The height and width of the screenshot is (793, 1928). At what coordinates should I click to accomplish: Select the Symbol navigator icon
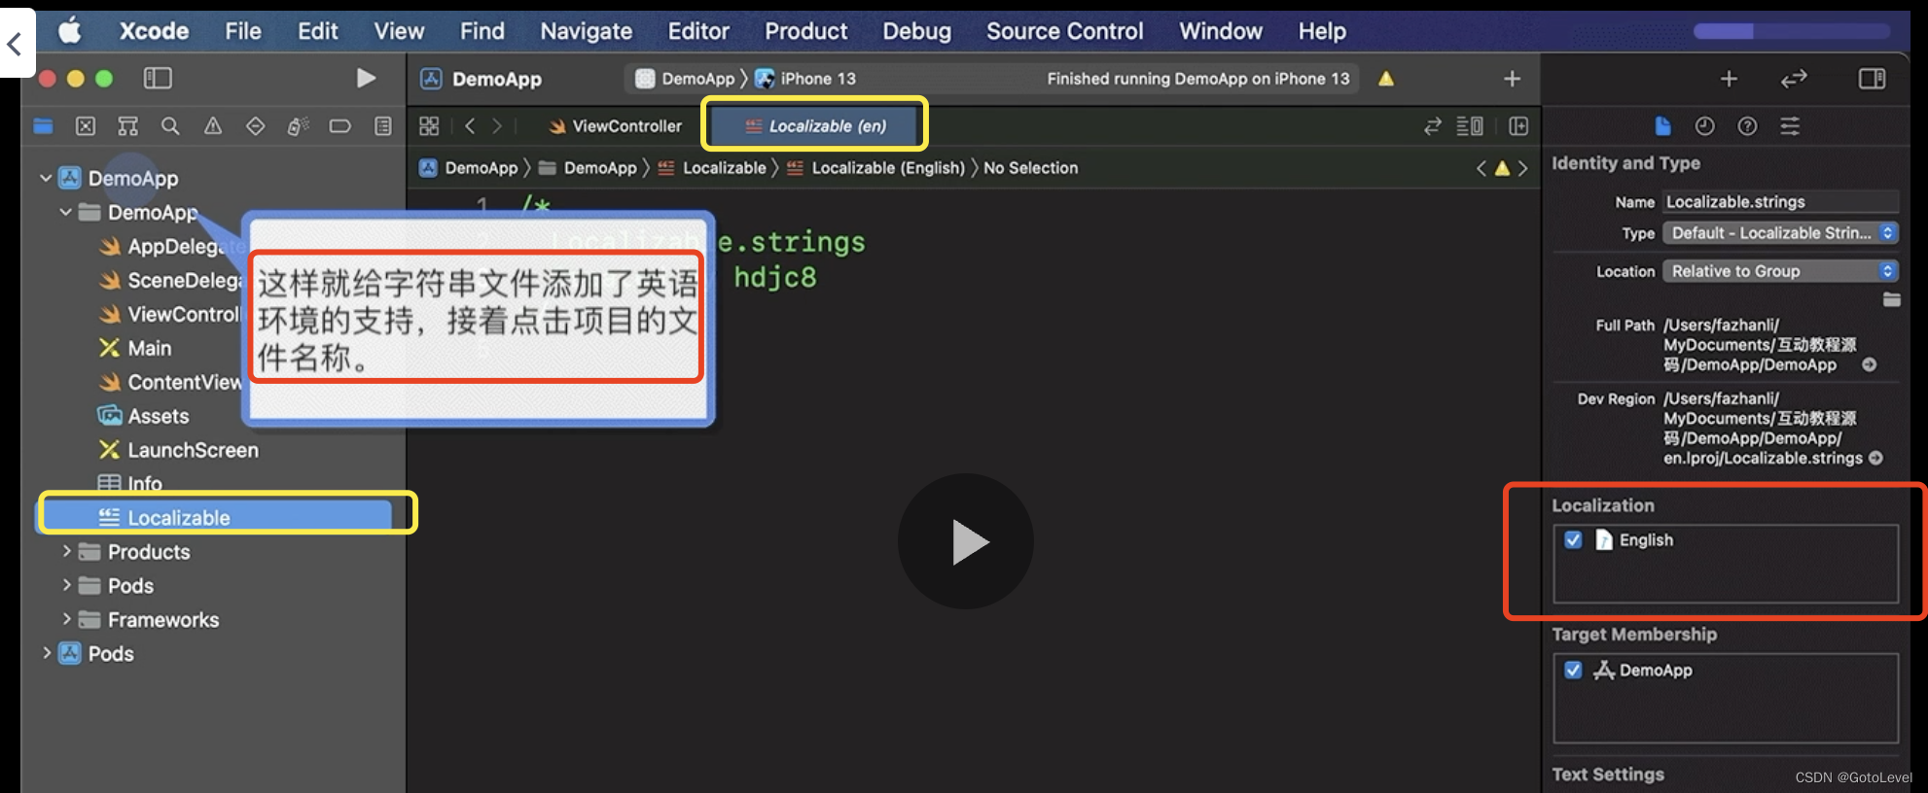tap(127, 125)
